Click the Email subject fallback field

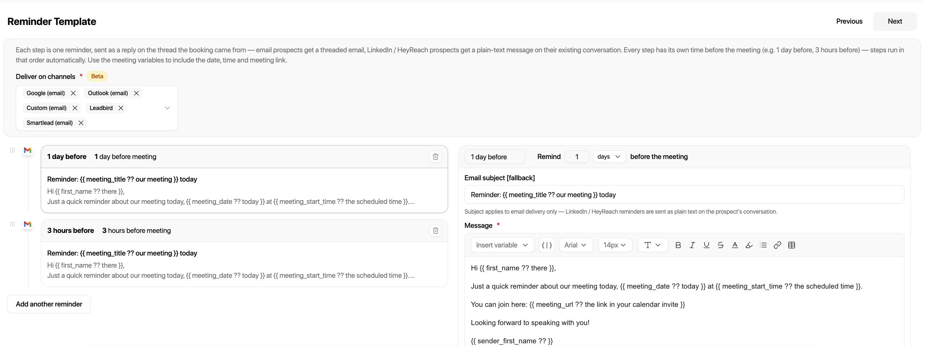[x=684, y=195]
